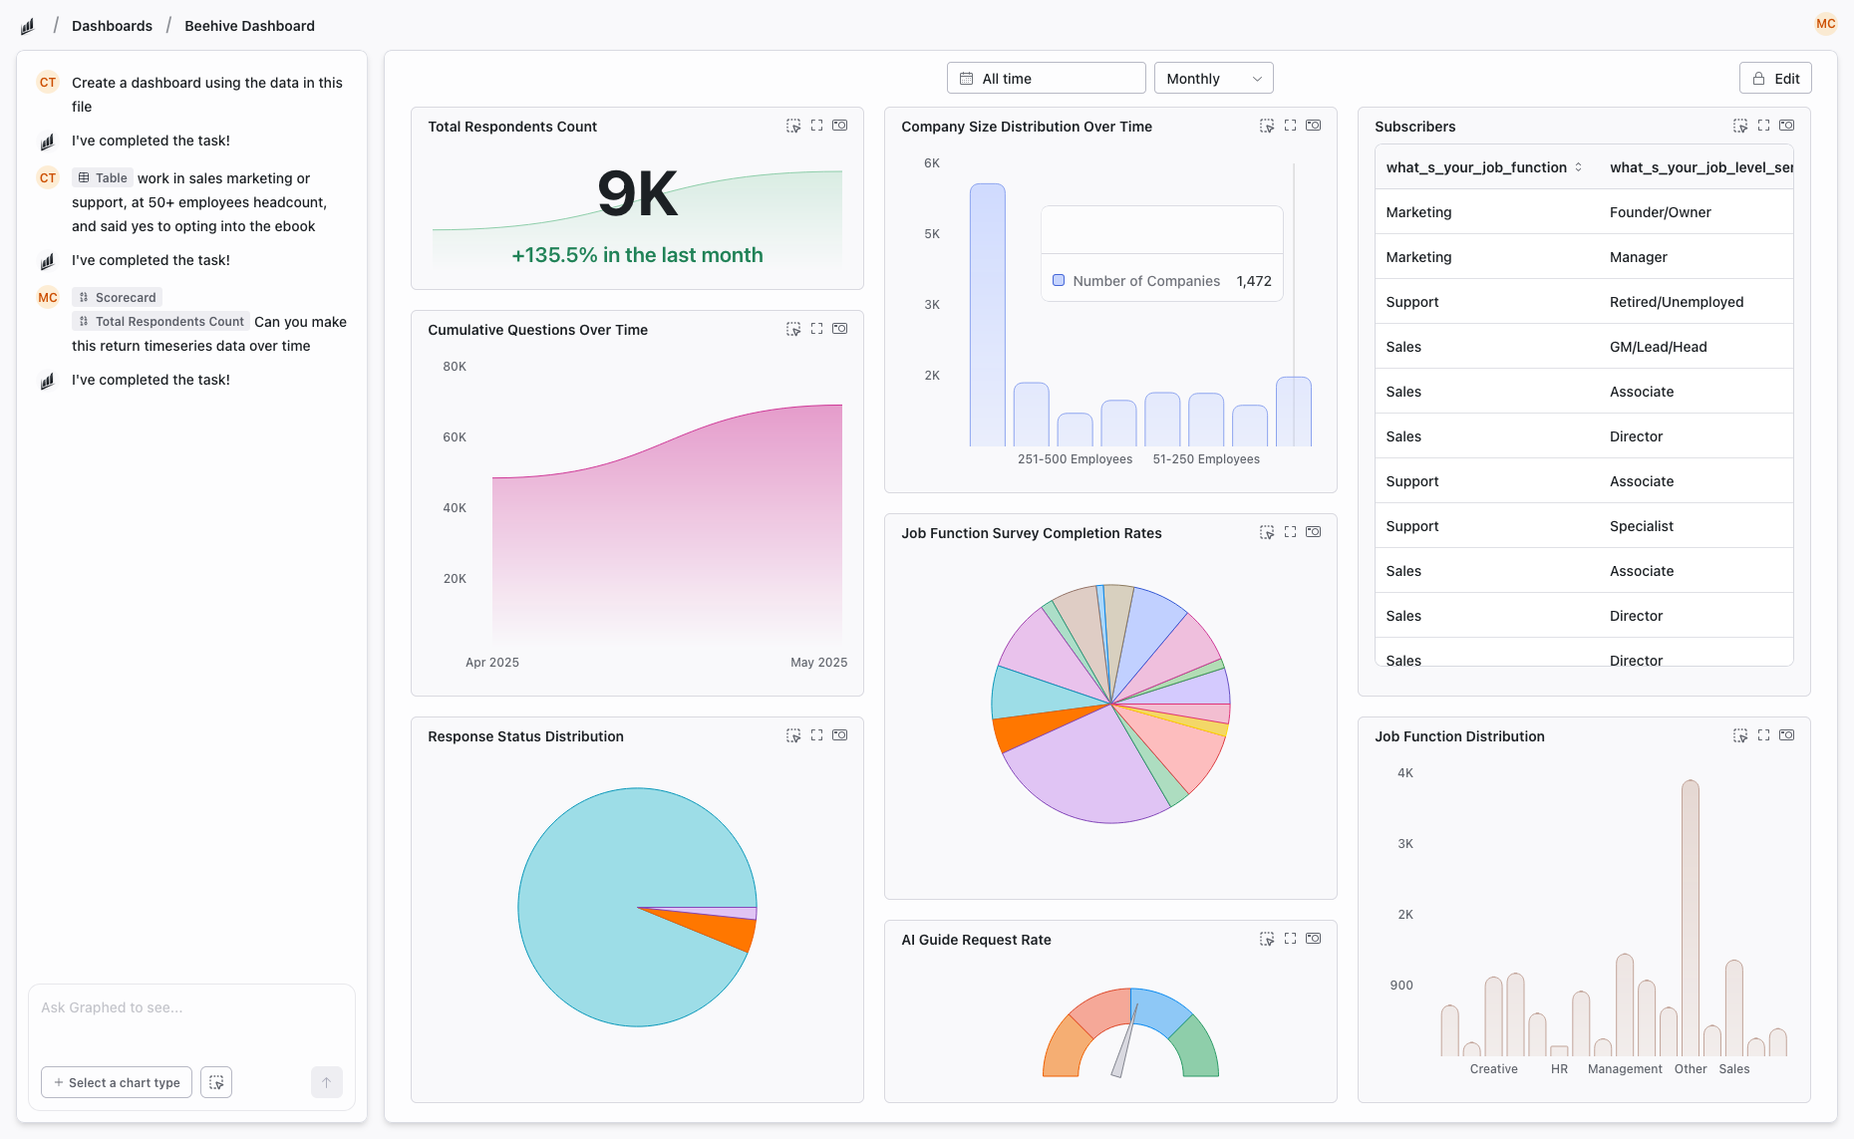1854x1139 pixels.
Task: Open the Monthly granularity dropdown
Action: [x=1212, y=78]
